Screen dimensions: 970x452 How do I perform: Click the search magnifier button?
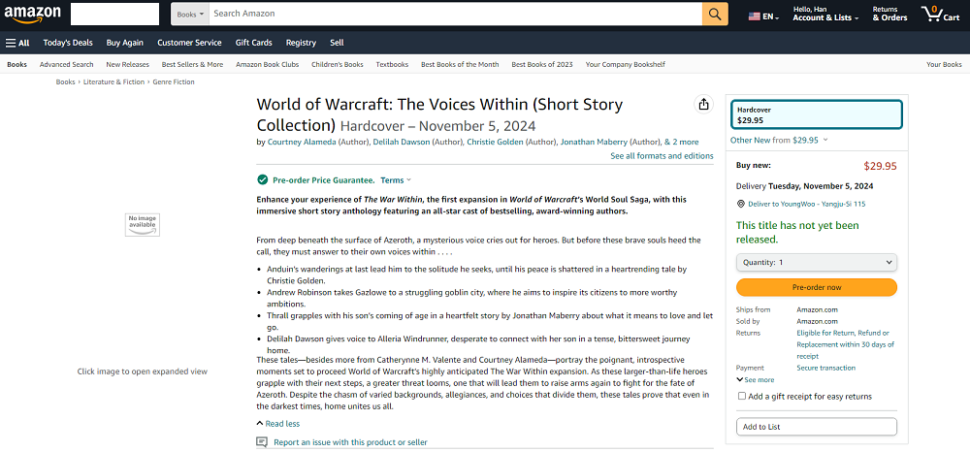click(x=715, y=14)
